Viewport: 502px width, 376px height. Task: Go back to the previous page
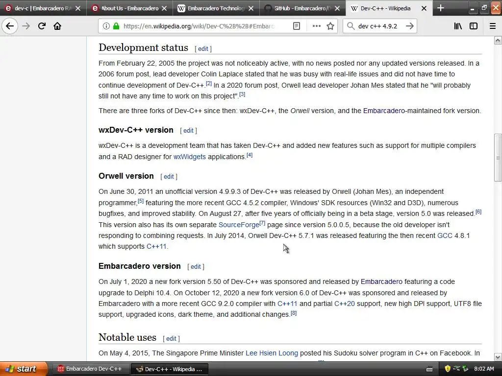10,26
